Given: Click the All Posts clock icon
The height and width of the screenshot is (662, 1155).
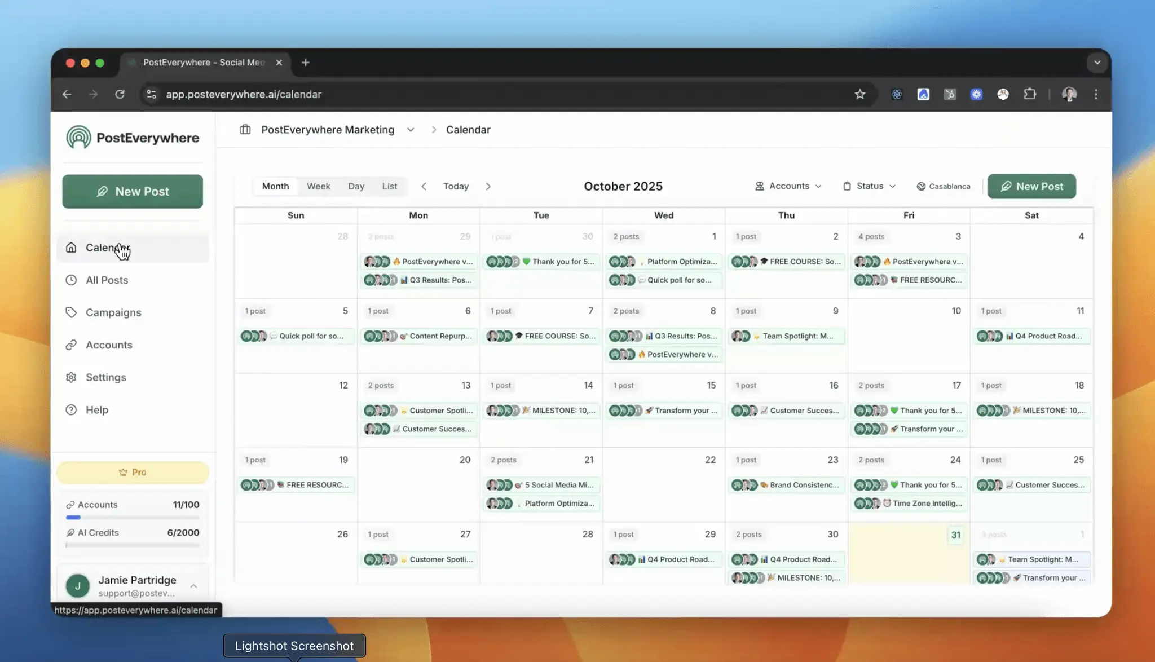Looking at the screenshot, I should tap(71, 280).
